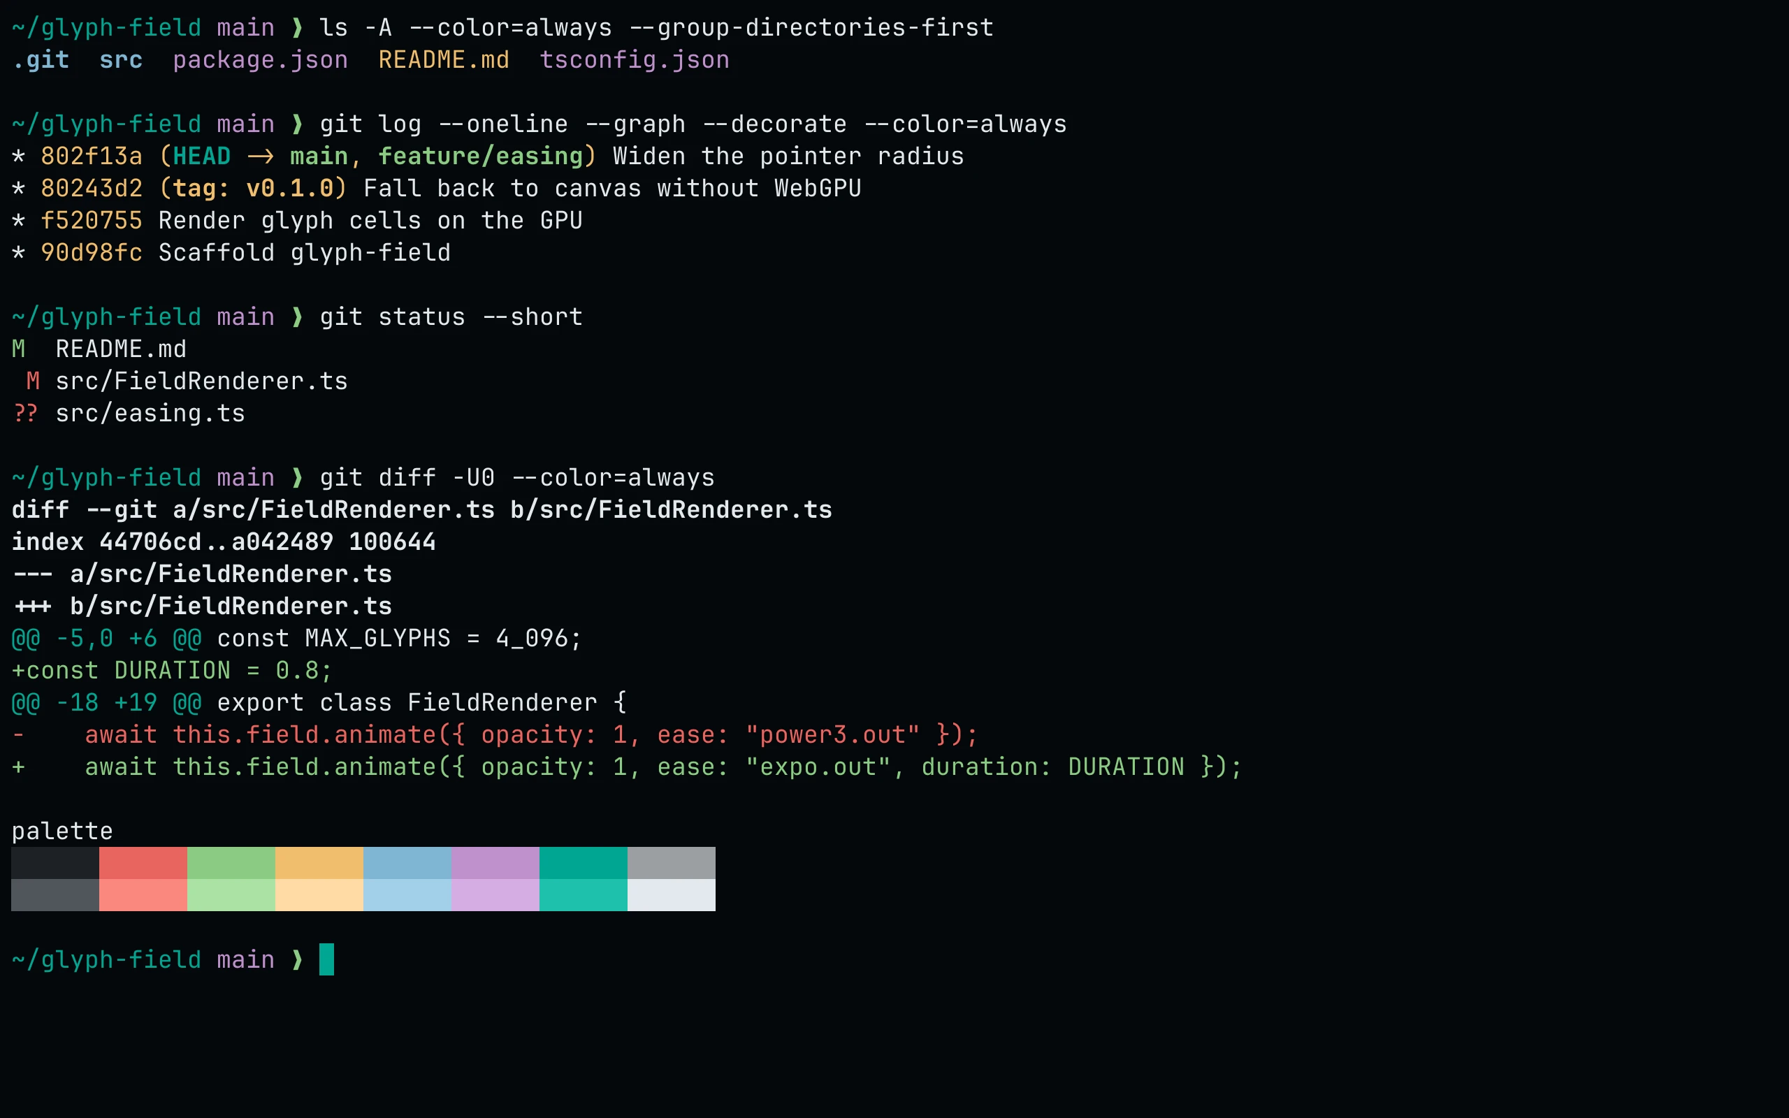The height and width of the screenshot is (1118, 1789).
Task: Click commit hash f520755
Action: 92,220
